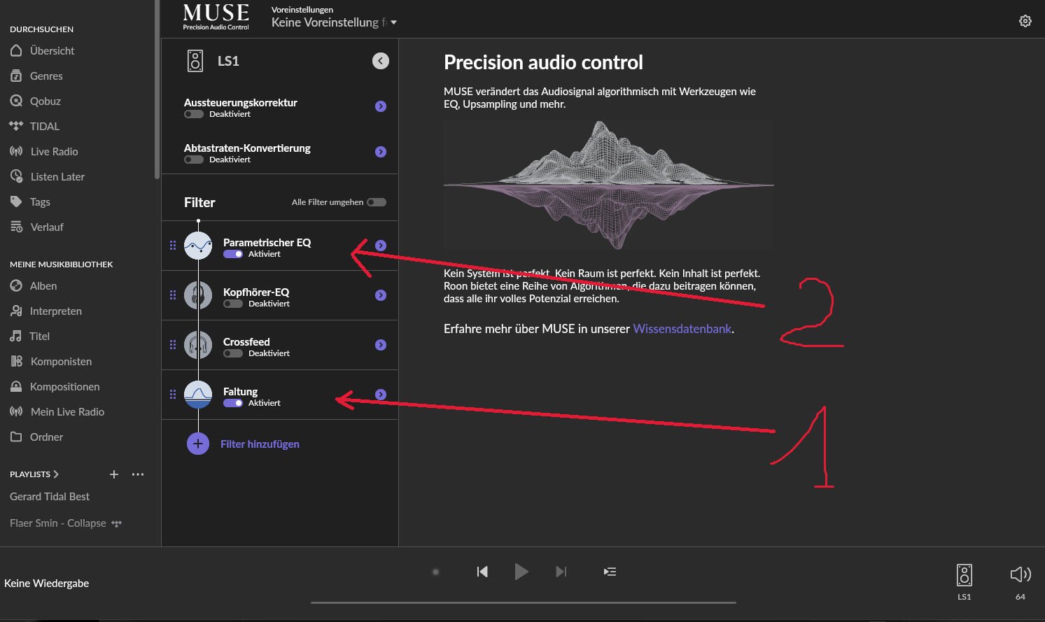Open Genres in the sidebar
The width and height of the screenshot is (1045, 622).
46,76
